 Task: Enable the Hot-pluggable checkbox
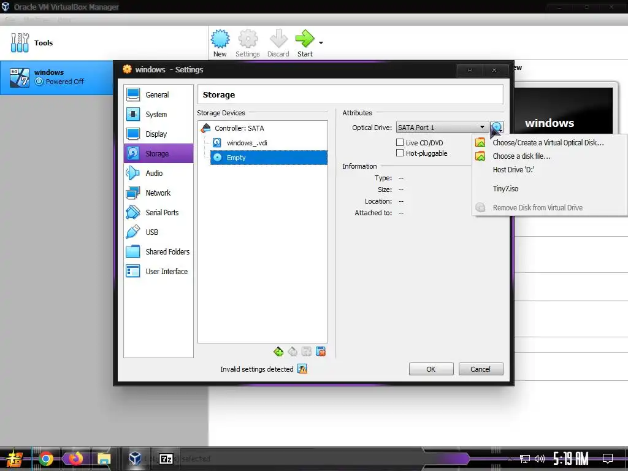click(400, 153)
